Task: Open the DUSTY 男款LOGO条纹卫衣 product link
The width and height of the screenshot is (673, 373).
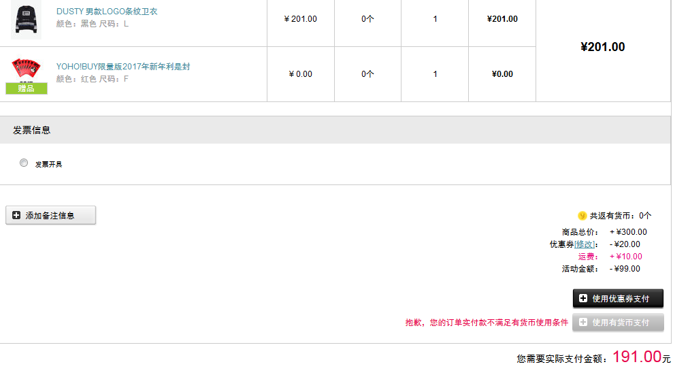Action: click(x=107, y=12)
